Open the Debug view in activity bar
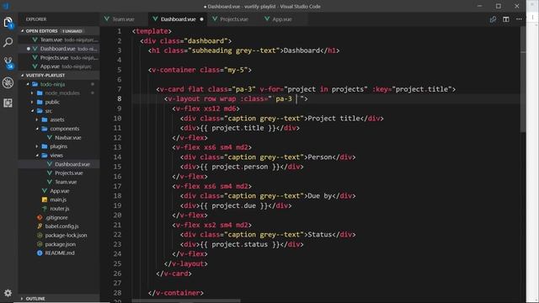Image resolution: width=539 pixels, height=303 pixels. coord(8,82)
